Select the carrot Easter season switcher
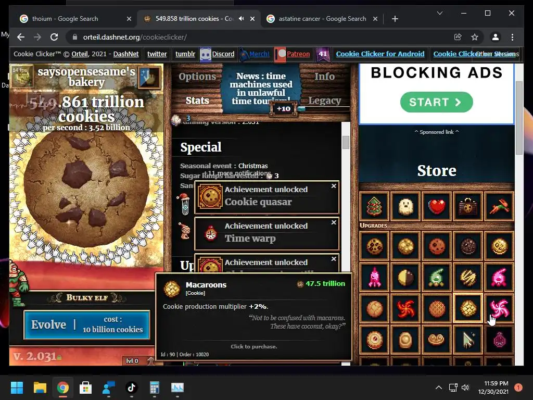This screenshot has height=400, width=533. [x=499, y=206]
